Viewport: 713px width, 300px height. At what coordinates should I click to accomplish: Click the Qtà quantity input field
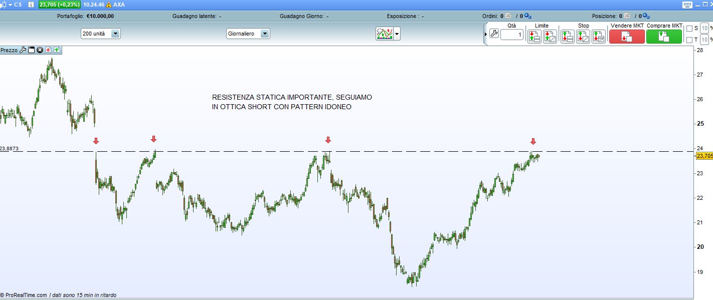point(511,35)
